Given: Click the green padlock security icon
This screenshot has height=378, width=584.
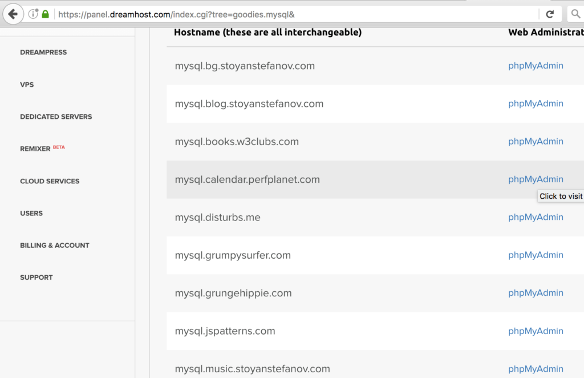Looking at the screenshot, I should coord(46,14).
